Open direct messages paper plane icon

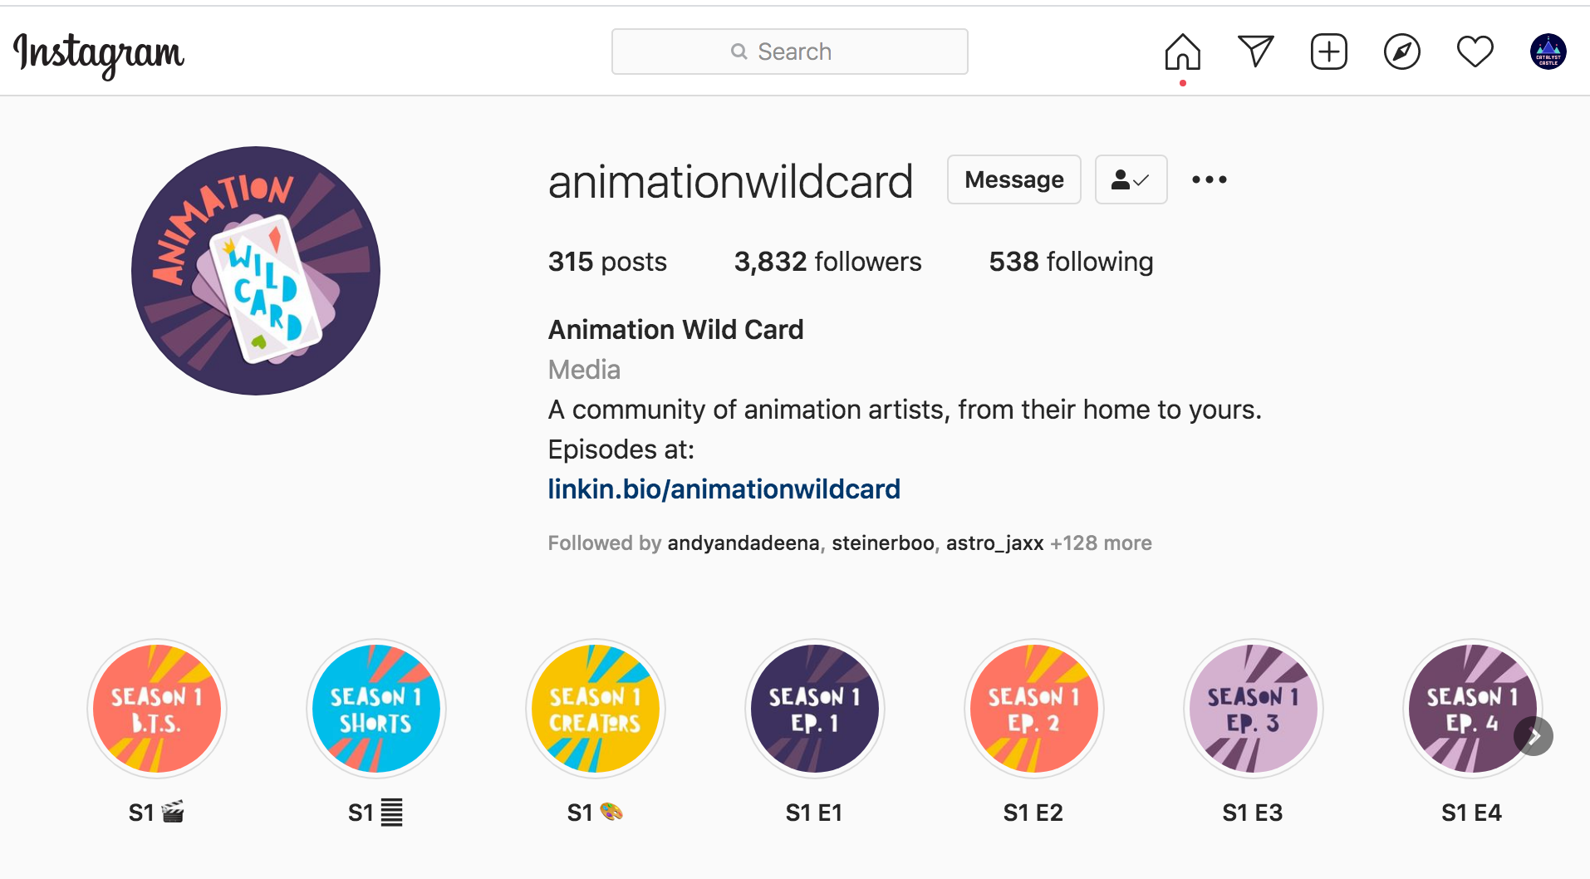click(x=1255, y=52)
